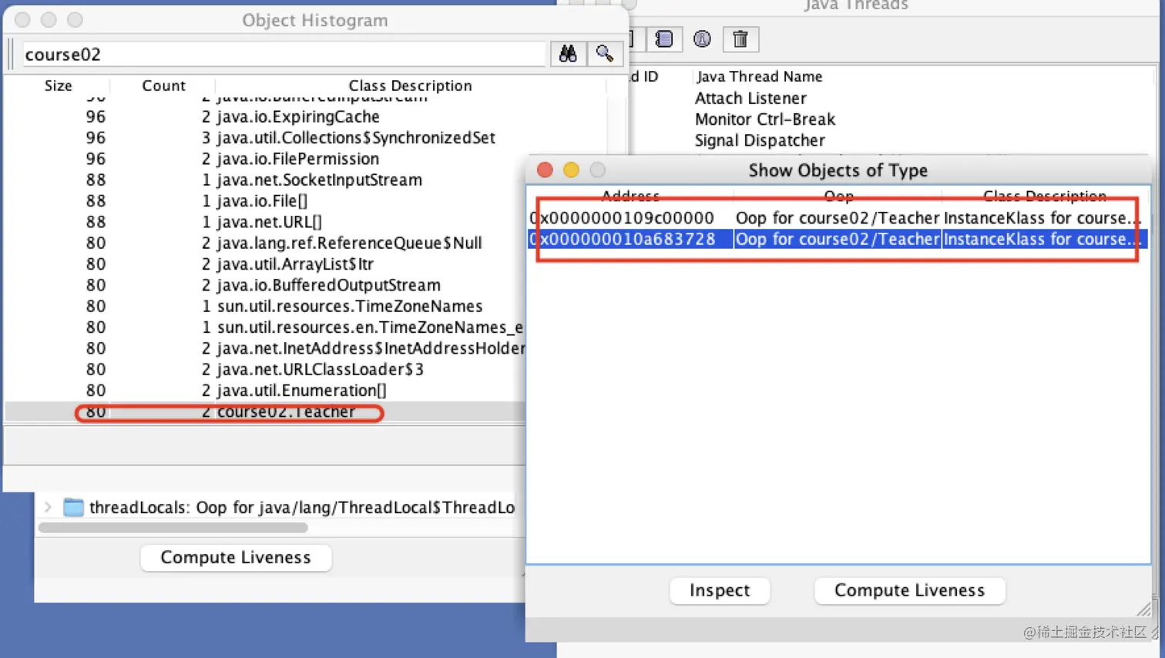Click the Inspect button
This screenshot has width=1165, height=658.
[720, 590]
